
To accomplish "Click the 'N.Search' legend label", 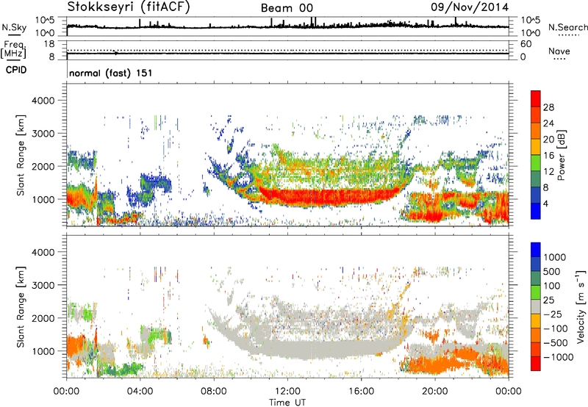I will coord(567,27).
